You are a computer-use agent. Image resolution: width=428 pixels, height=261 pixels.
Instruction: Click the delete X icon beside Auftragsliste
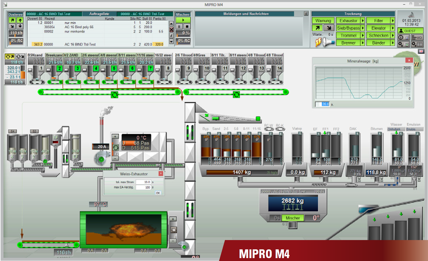tap(171, 30)
